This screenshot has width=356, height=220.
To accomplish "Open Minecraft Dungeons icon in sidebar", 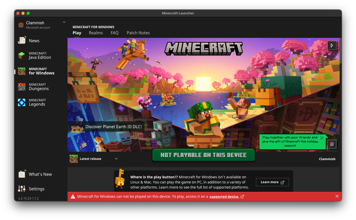I will [x=22, y=87].
